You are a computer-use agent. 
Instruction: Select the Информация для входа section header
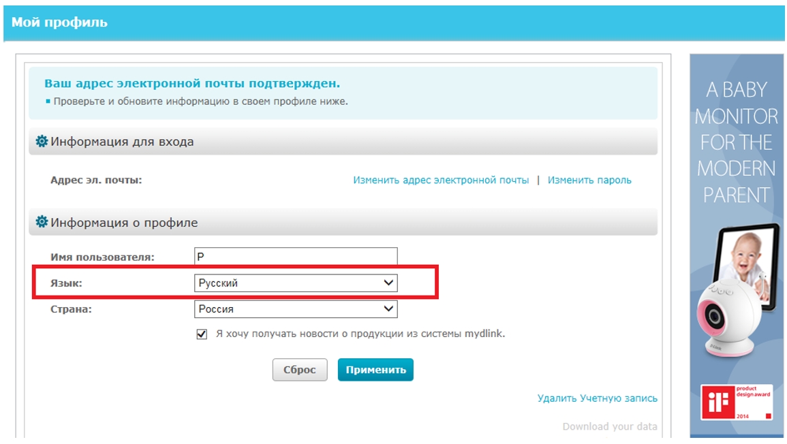[x=123, y=142]
